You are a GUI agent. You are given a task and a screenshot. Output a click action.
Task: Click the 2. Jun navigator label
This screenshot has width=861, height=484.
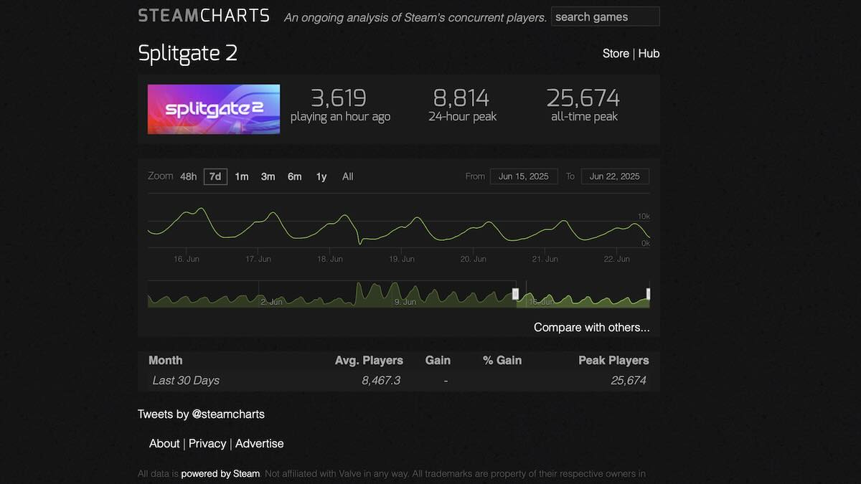(x=272, y=302)
